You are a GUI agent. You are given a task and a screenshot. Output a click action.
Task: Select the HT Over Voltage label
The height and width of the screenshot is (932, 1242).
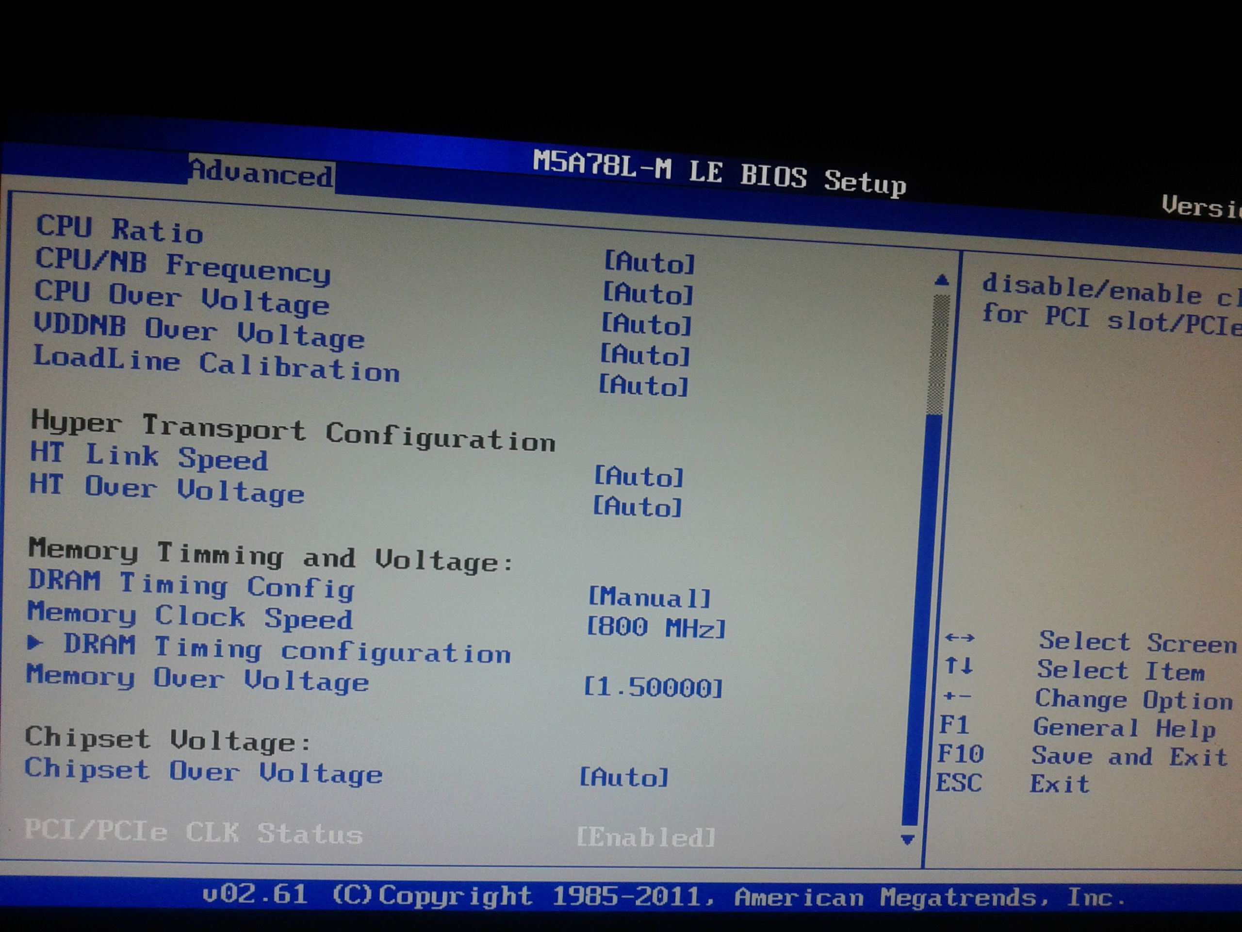pos(167,490)
